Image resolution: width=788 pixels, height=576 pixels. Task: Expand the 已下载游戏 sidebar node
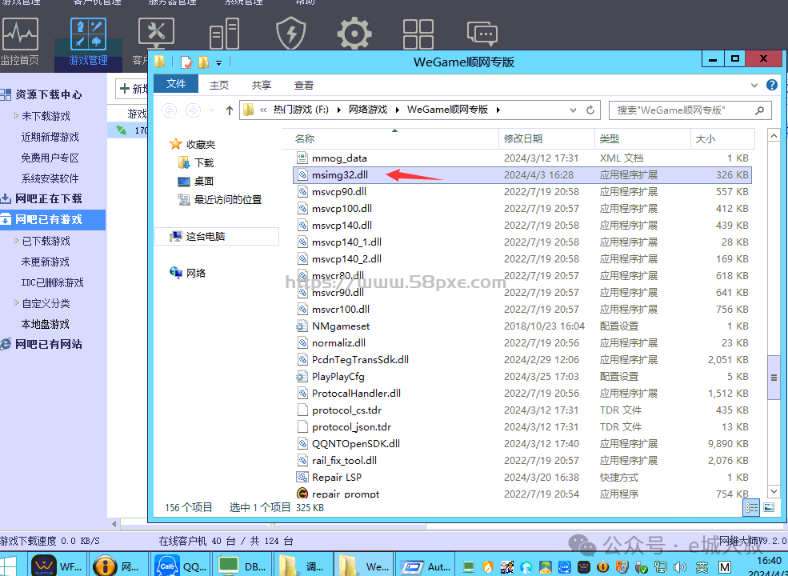[17, 242]
